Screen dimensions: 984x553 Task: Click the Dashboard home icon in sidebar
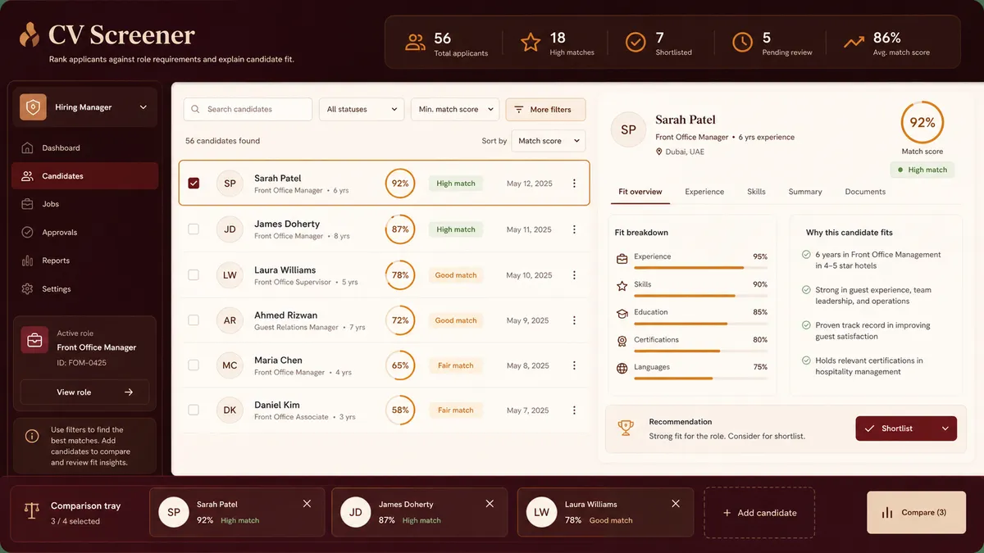point(27,148)
